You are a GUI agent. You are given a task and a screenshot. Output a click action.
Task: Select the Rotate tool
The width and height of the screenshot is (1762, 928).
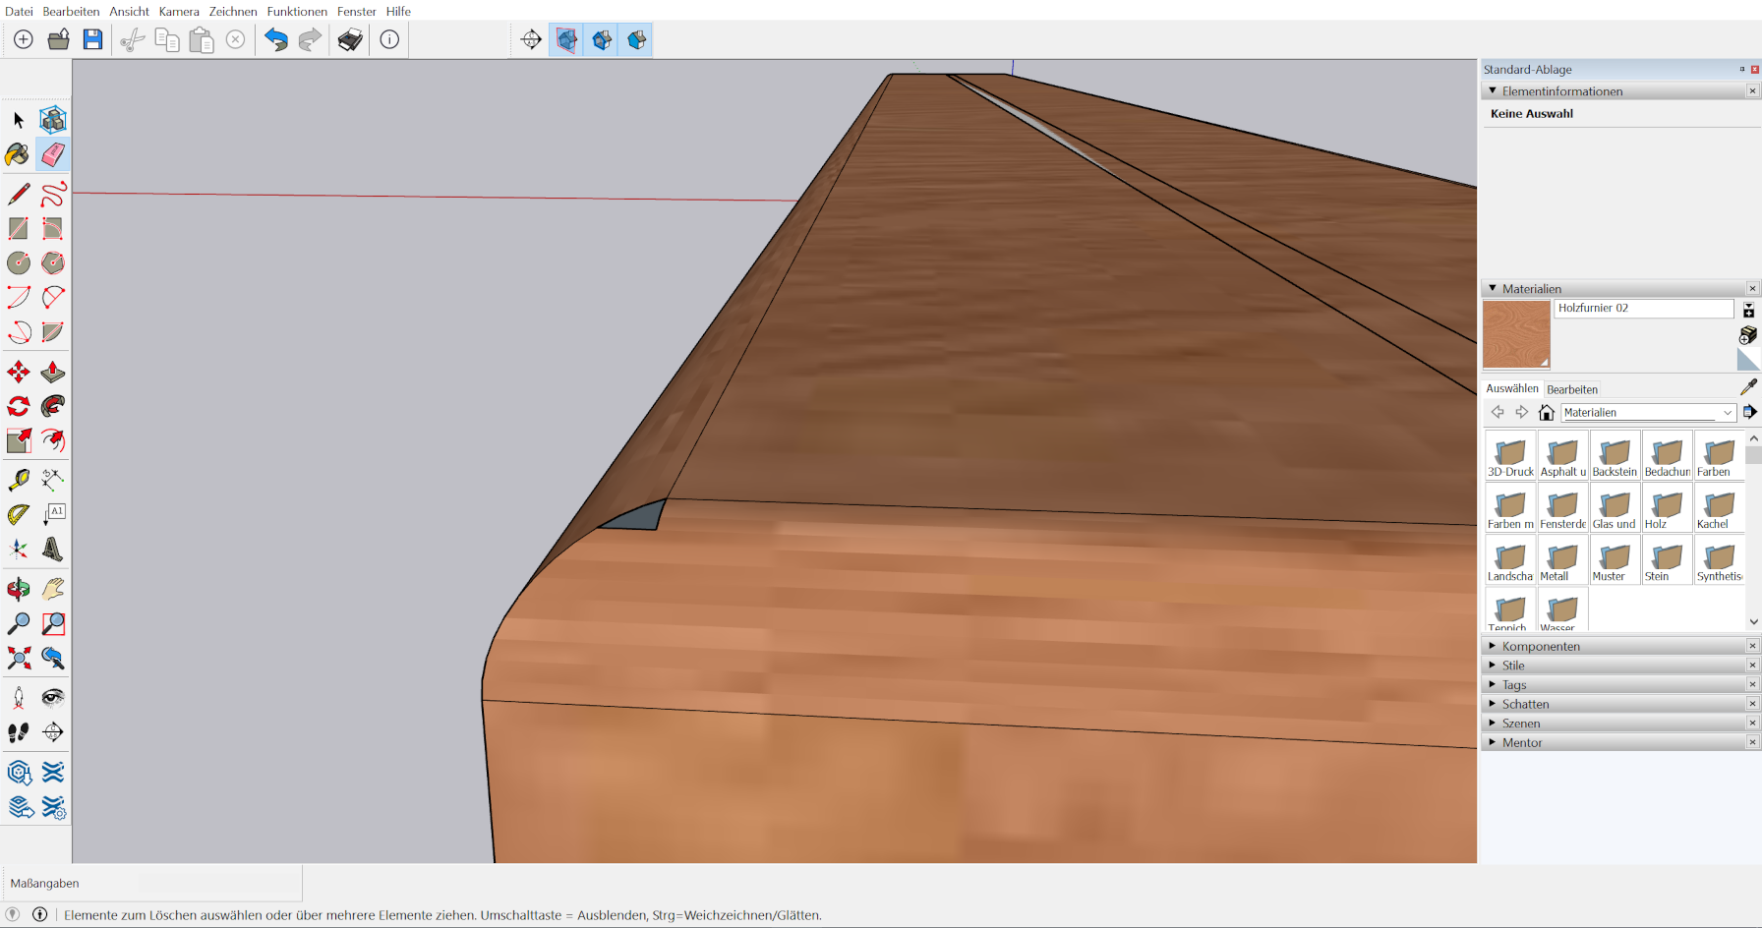18,406
